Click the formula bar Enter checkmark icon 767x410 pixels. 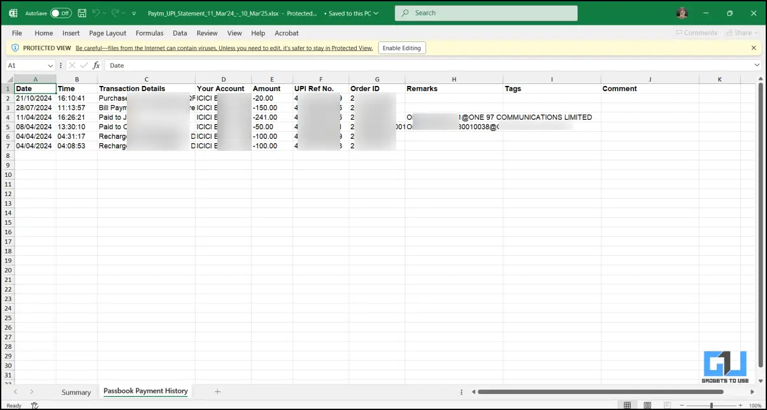(x=84, y=66)
